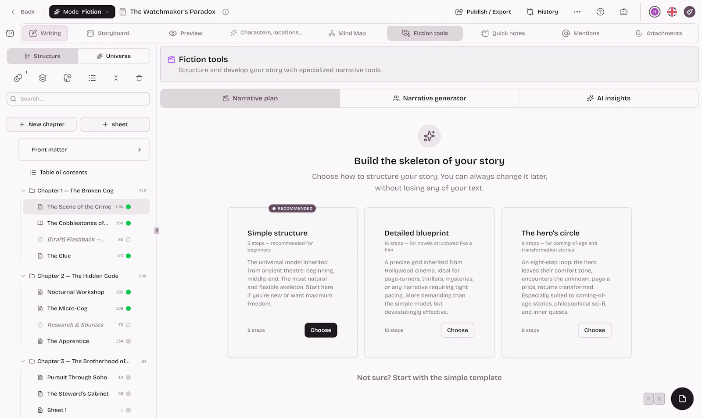Go Back to the previous screen
Image resolution: width=702 pixels, height=418 pixels.
[23, 12]
